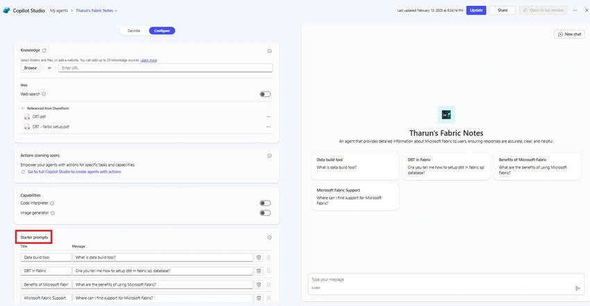Screen dimensions: 590x306
Task: Click the Share button
Action: pos(503,10)
